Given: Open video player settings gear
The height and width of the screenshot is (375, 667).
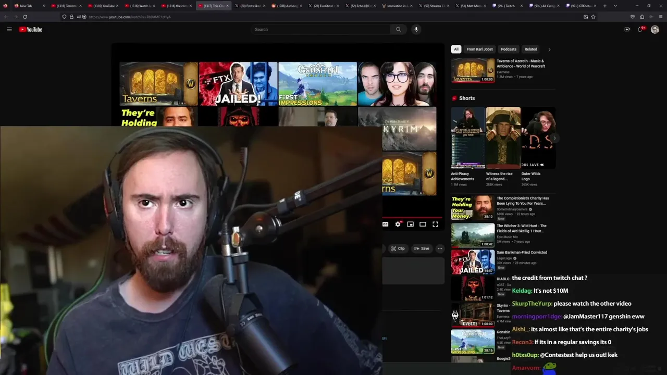Looking at the screenshot, I should pos(398,224).
